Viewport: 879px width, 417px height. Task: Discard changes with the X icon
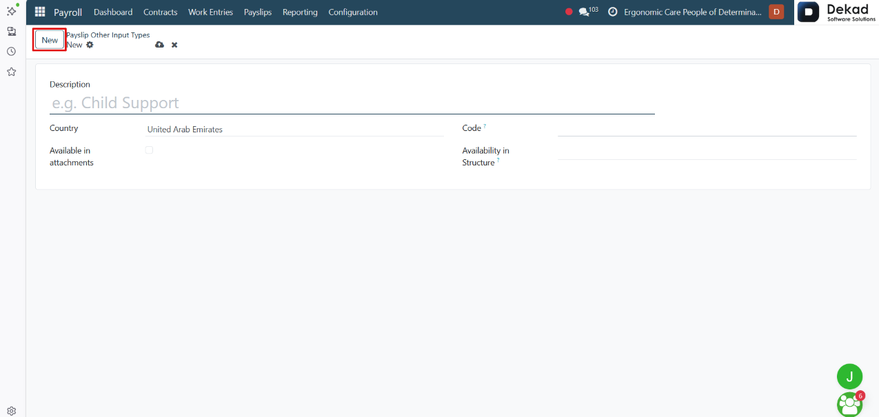click(x=174, y=45)
